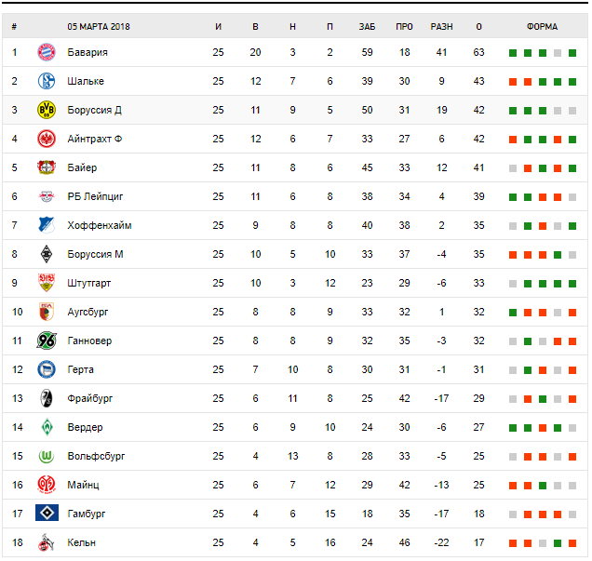Click the Hamburg club flag icon
This screenshot has height=561, width=592.
pos(47,514)
